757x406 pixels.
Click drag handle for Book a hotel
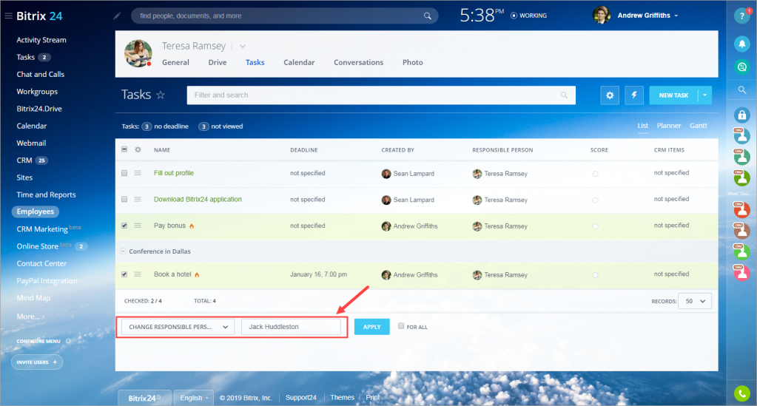click(138, 274)
